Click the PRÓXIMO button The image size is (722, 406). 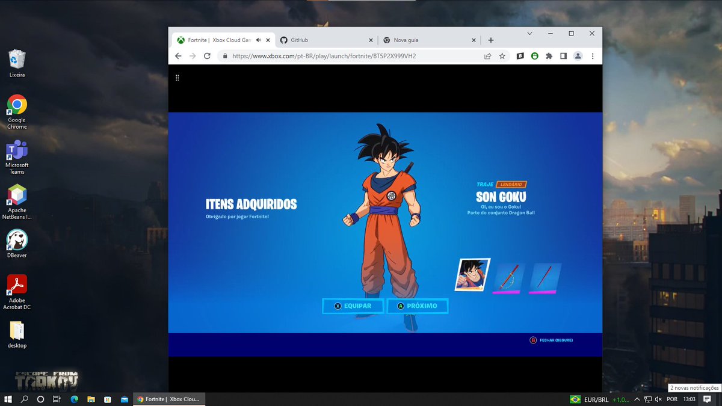point(417,306)
